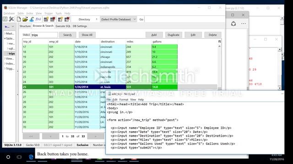The image size is (293, 164).
Task: Switch to the DB Settings tab
Action: point(80,26)
